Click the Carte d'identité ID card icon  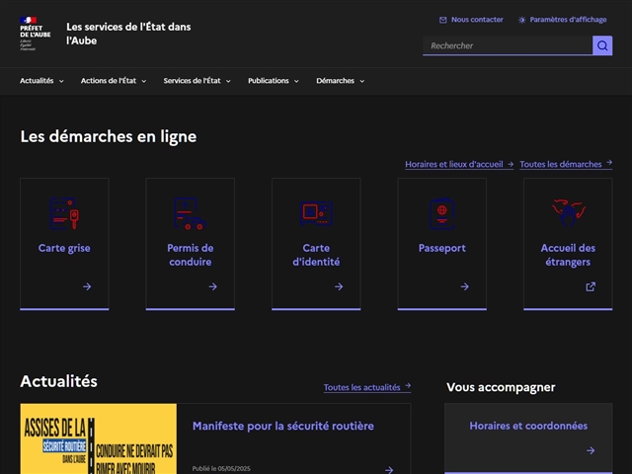tap(316, 213)
